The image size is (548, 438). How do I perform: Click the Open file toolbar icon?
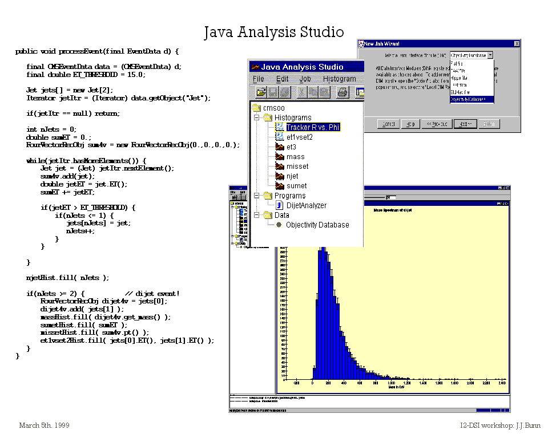[261, 92]
